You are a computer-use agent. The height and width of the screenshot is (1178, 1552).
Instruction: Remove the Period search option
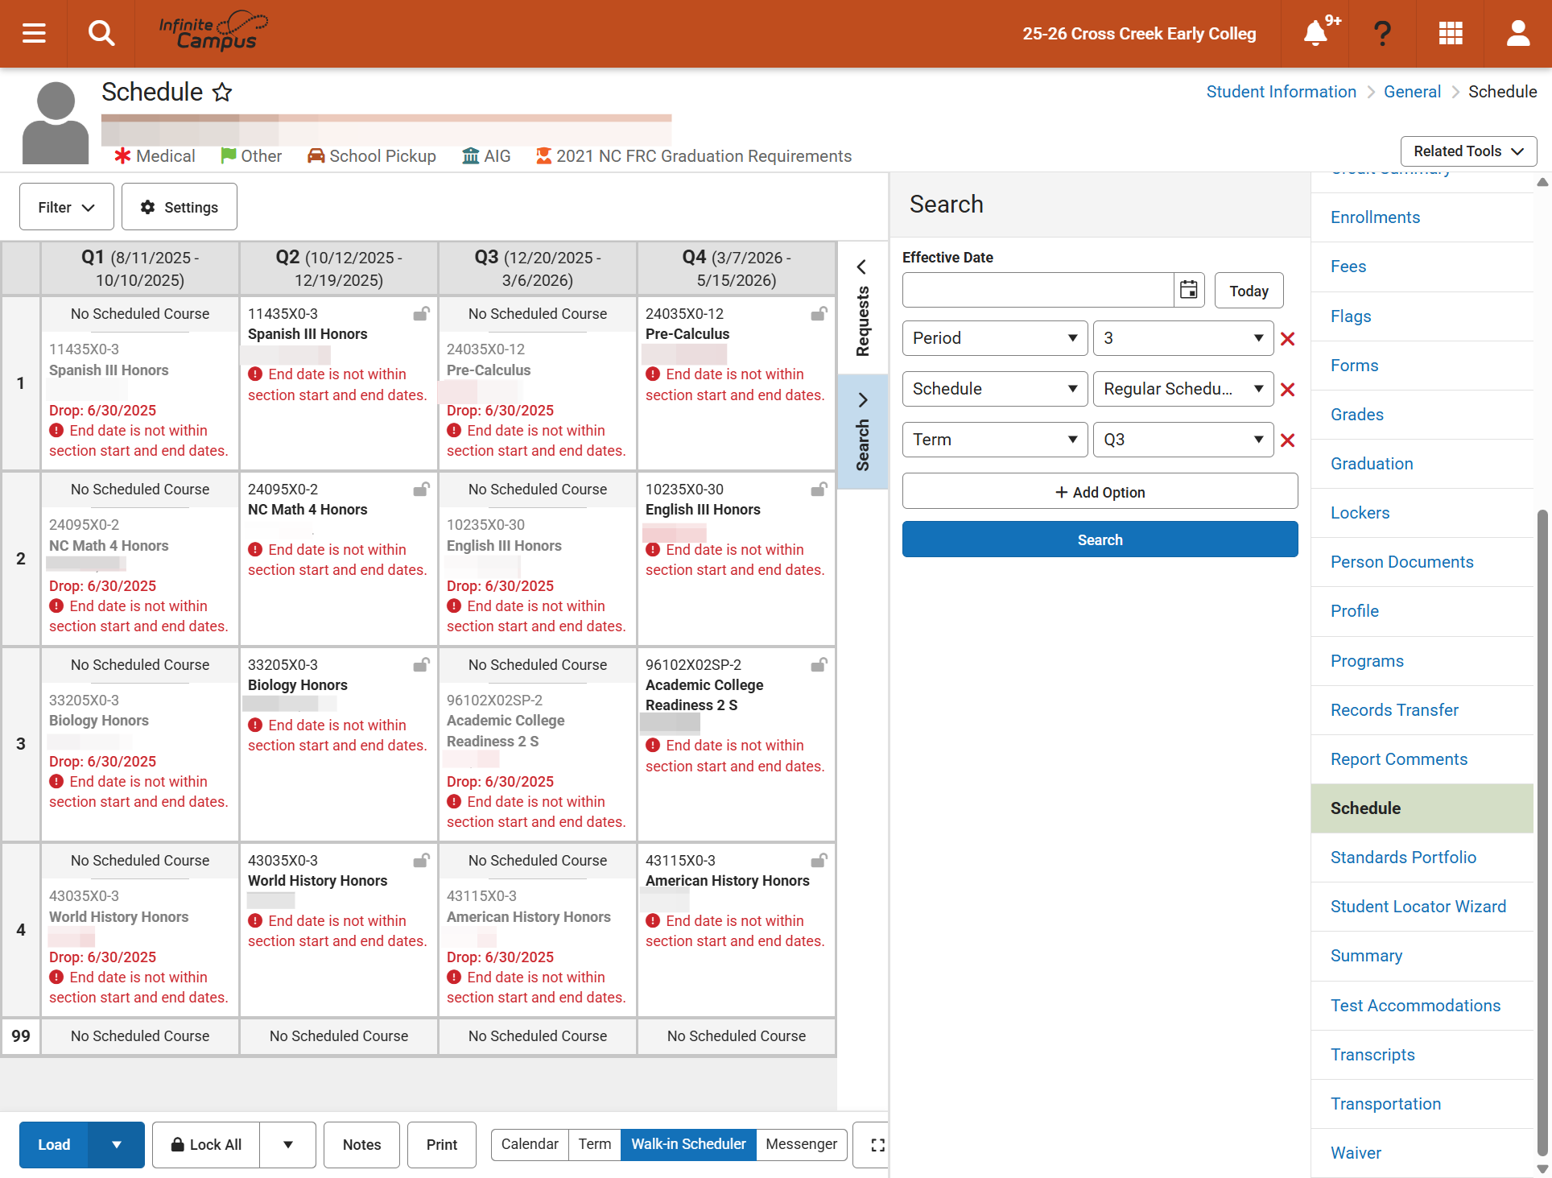coord(1288,339)
